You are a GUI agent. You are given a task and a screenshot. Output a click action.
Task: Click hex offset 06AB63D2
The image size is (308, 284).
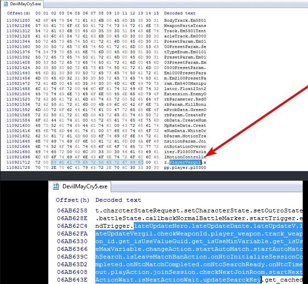[72, 264]
